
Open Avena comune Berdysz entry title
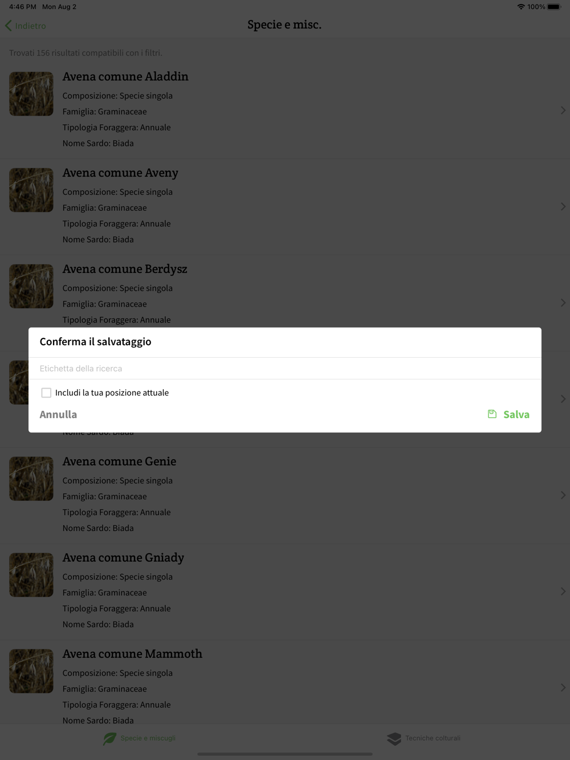[125, 269]
